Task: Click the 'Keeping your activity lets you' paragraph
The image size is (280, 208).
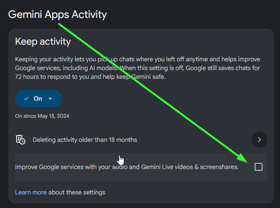Action: click(x=137, y=68)
